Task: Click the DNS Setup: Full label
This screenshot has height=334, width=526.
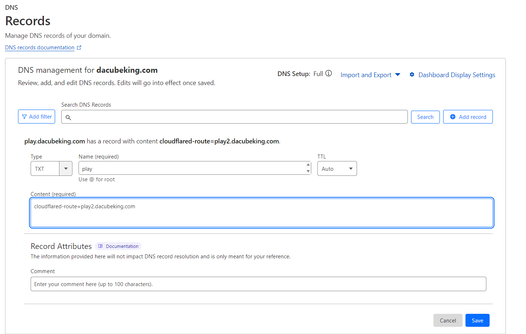Action: point(300,74)
